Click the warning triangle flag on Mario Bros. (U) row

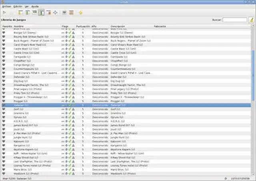pyautogui.click(x=73, y=169)
